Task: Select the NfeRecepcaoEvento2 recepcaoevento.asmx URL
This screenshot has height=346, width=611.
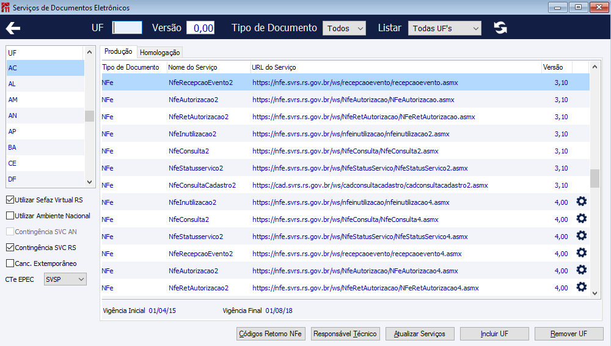Action: [x=355, y=83]
